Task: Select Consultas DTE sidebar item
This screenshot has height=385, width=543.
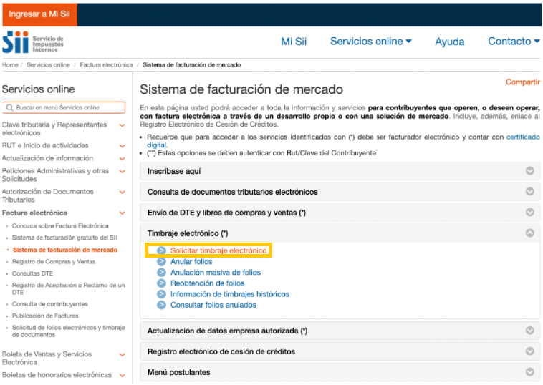Action: (x=32, y=273)
